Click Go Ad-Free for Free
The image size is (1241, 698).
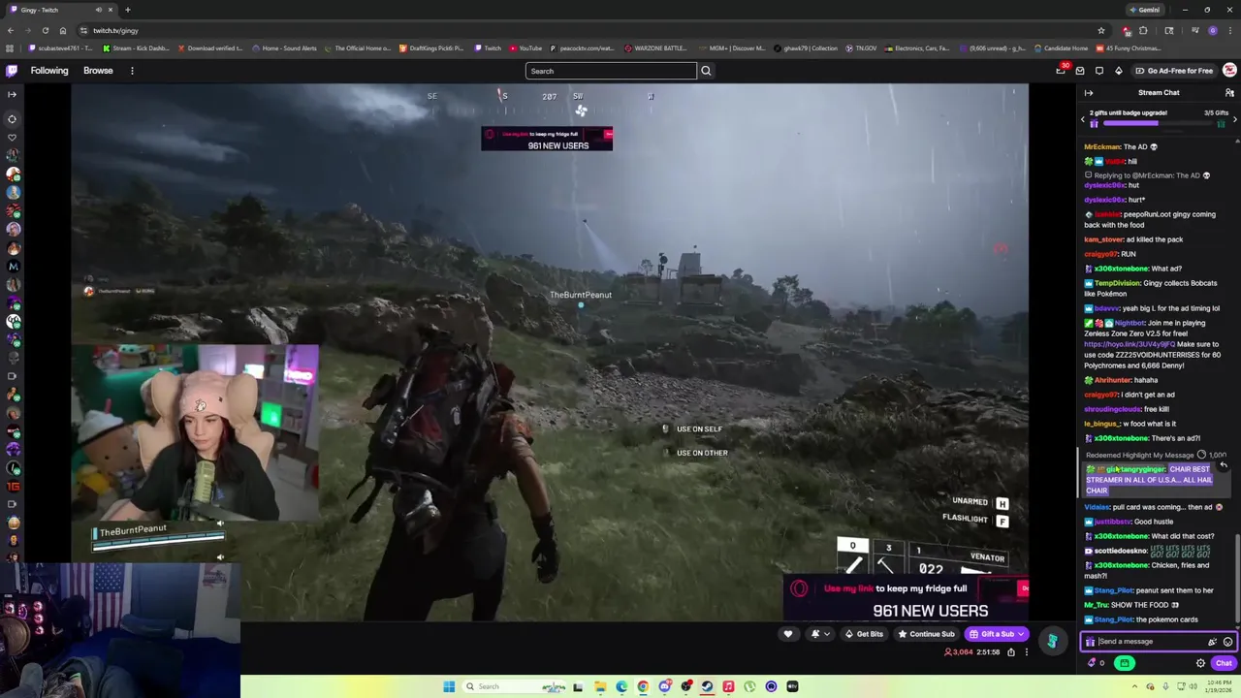(1174, 71)
